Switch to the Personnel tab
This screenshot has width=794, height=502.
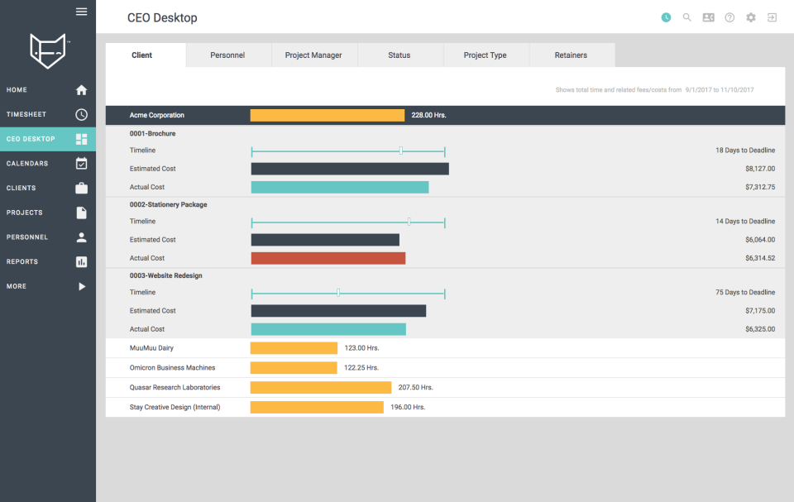(x=227, y=55)
